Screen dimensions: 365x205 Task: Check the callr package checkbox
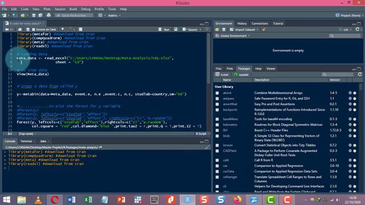(x=217, y=160)
